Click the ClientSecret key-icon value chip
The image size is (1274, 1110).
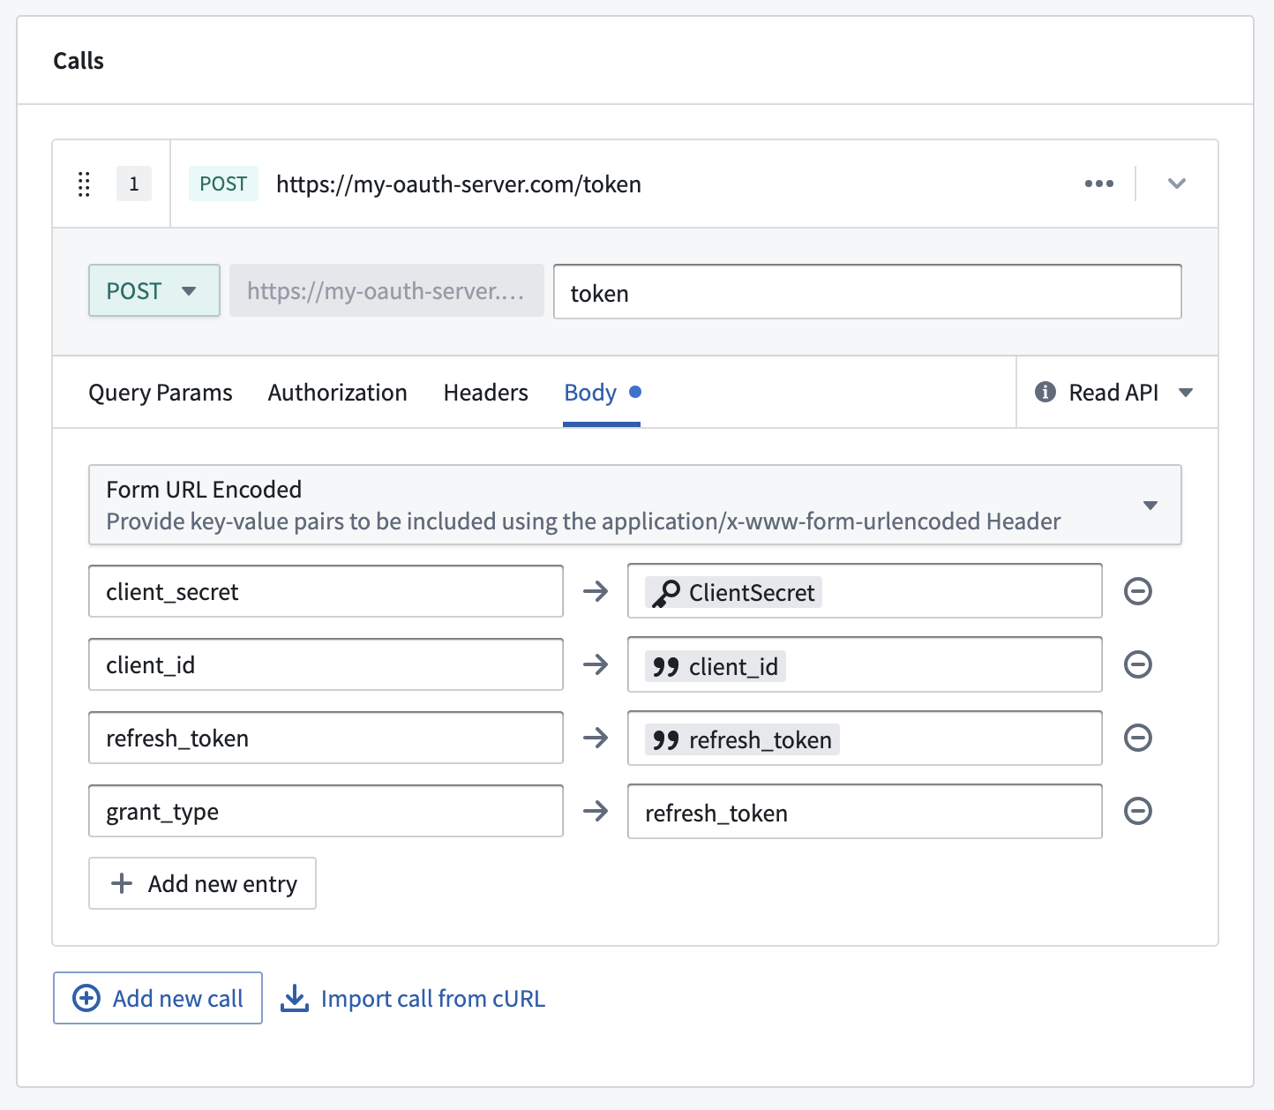(733, 592)
